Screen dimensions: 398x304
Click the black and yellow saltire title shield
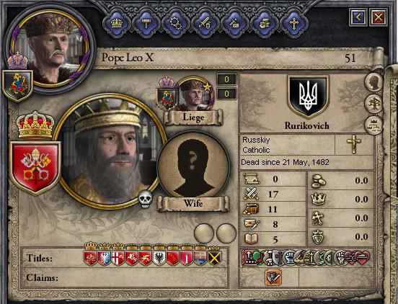coord(214,258)
